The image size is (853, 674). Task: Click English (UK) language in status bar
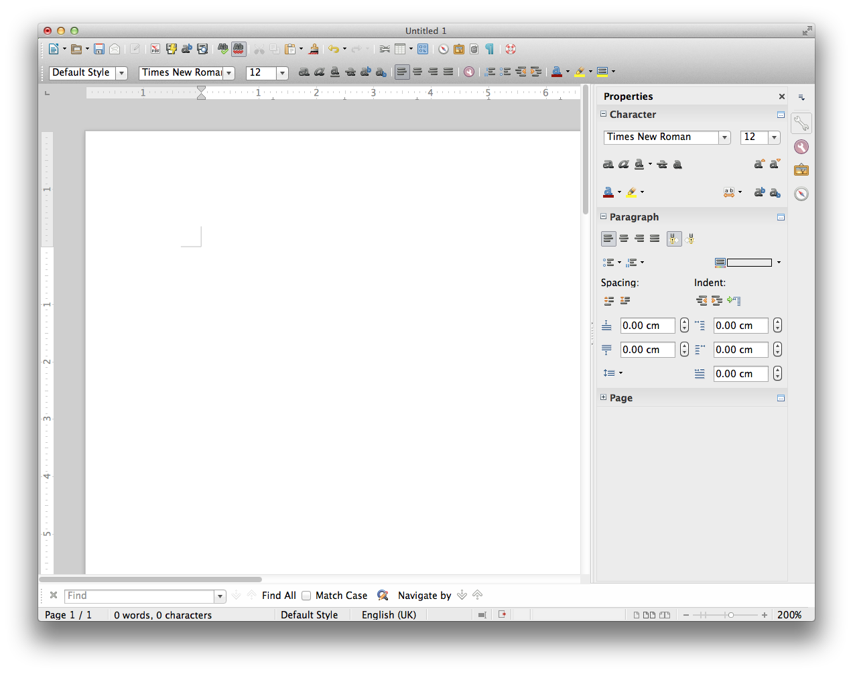coord(389,614)
